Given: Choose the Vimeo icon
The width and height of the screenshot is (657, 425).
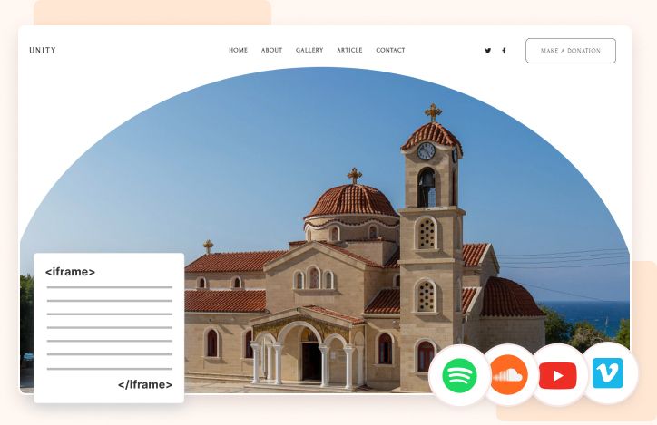Looking at the screenshot, I should click(x=607, y=372).
